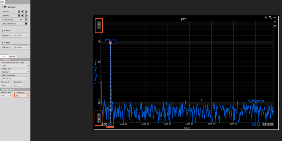Click the Tuning_Fork (um/m) axis label
The image size is (282, 141).
tap(96, 72)
